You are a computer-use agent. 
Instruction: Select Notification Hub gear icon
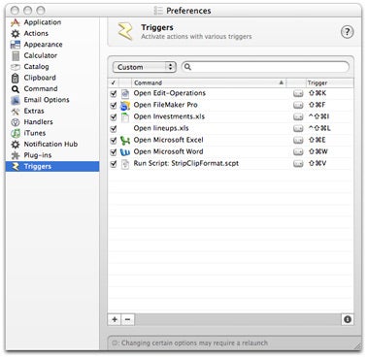pos(16,145)
